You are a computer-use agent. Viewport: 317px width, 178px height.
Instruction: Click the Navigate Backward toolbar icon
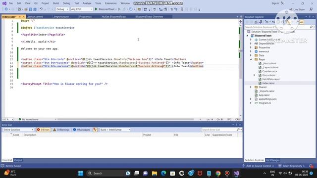6,9
